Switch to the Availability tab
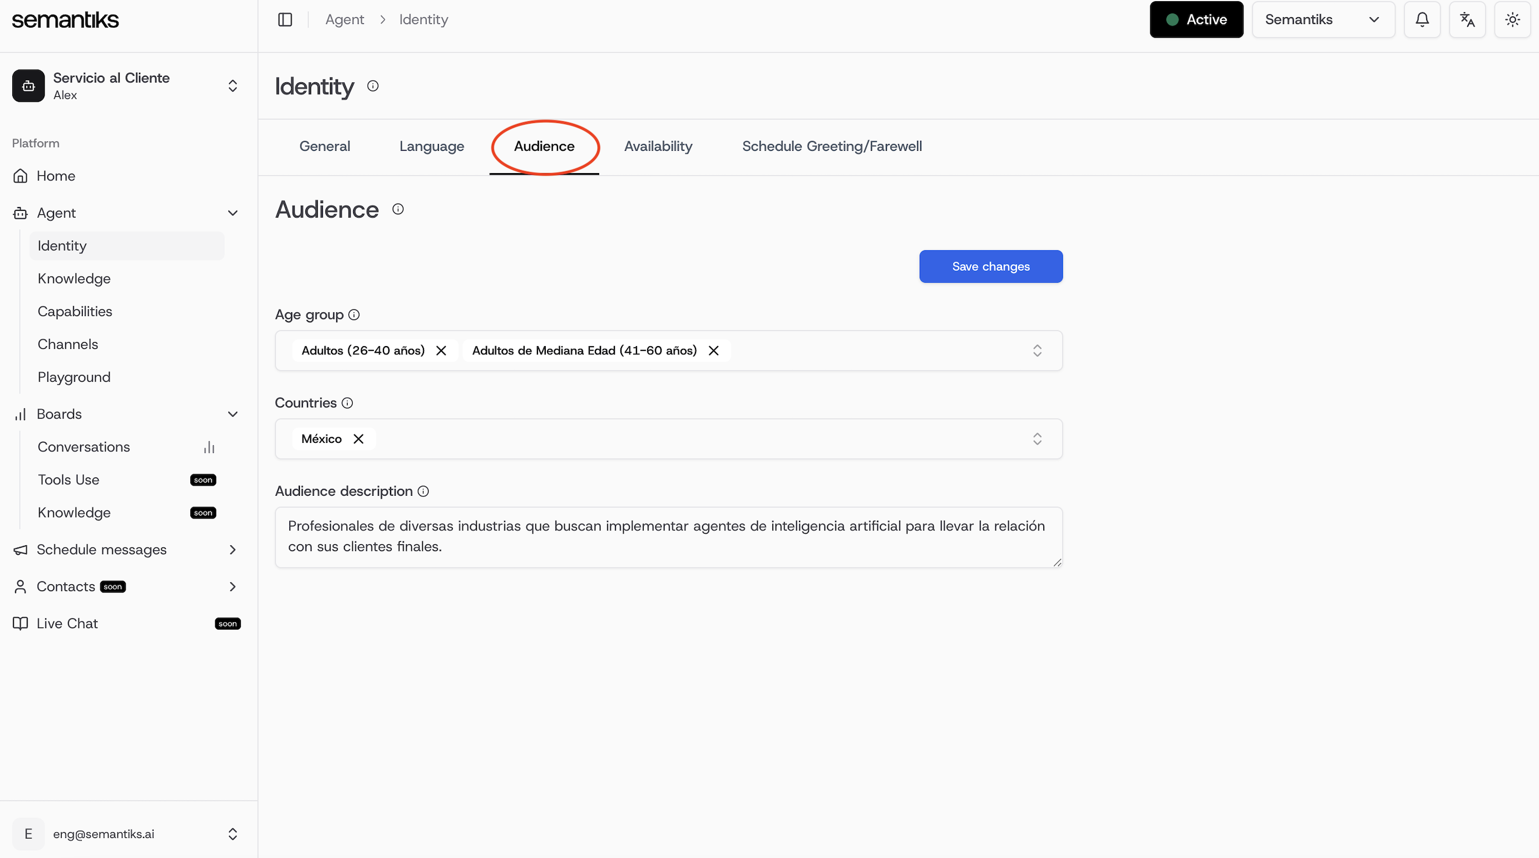This screenshot has width=1539, height=858. 658,146
